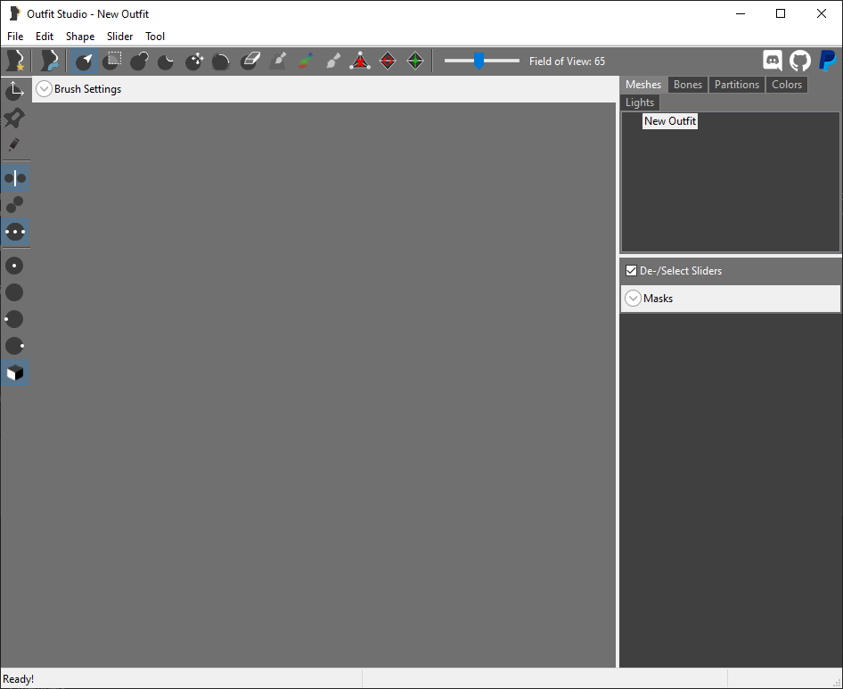The width and height of the screenshot is (843, 689).
Task: Open the Slider menu
Action: click(x=120, y=36)
